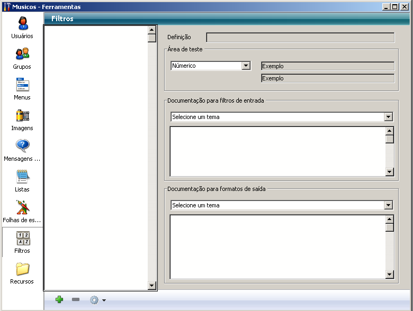Open the Usuários section icon
Image resolution: width=413 pixels, height=311 pixels.
point(22,24)
